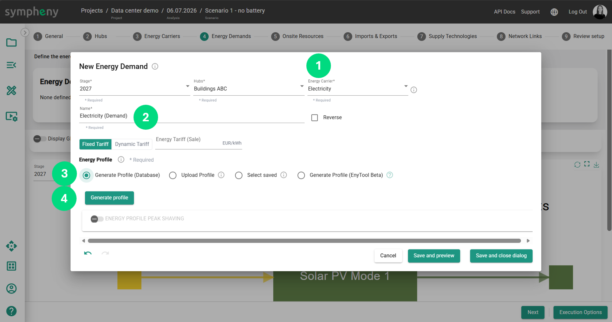Open the Stage 2027 dropdown
Screen dimensions: 612x322
[135, 89]
